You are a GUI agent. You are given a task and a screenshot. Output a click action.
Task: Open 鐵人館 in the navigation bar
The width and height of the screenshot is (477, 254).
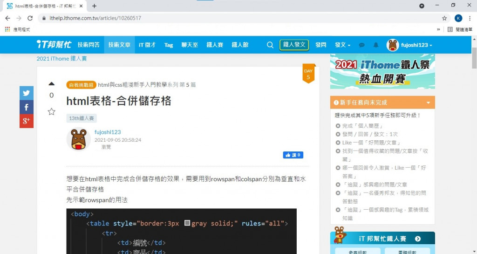[x=240, y=45]
